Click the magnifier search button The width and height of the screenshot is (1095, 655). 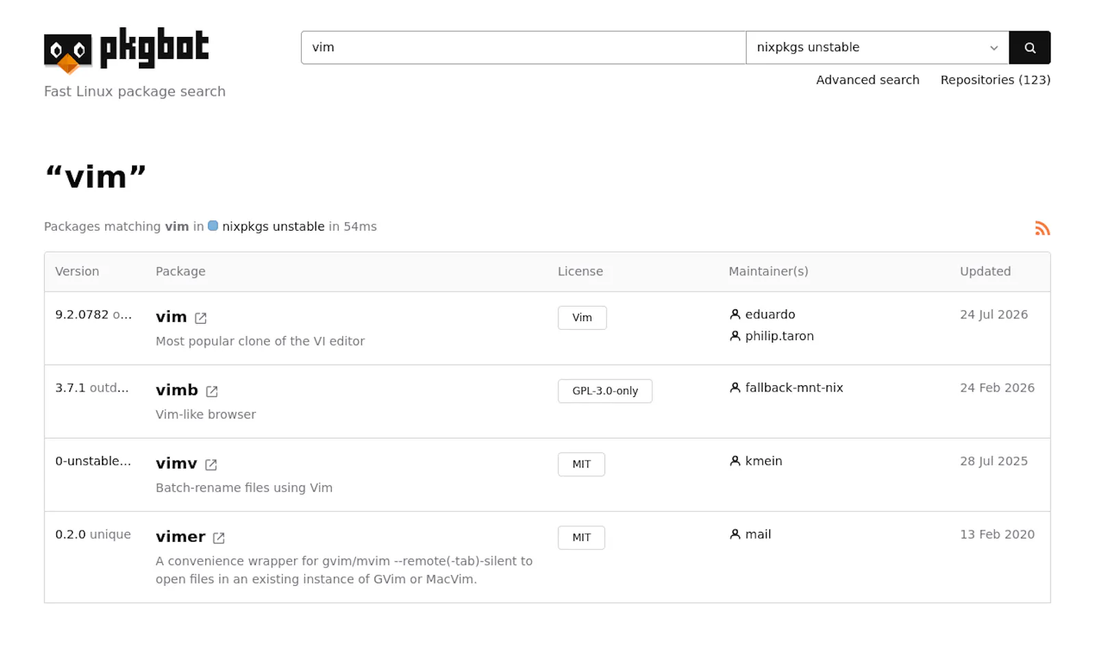pos(1029,47)
